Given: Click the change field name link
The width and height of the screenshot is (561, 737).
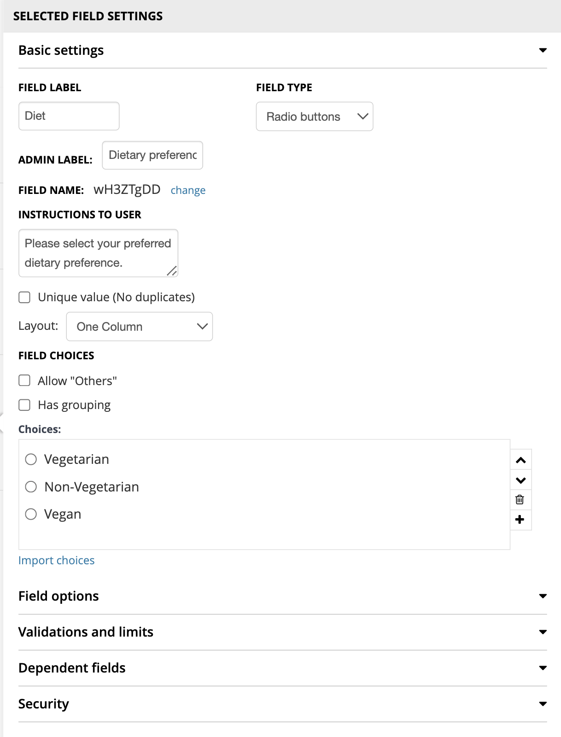Looking at the screenshot, I should 188,190.
